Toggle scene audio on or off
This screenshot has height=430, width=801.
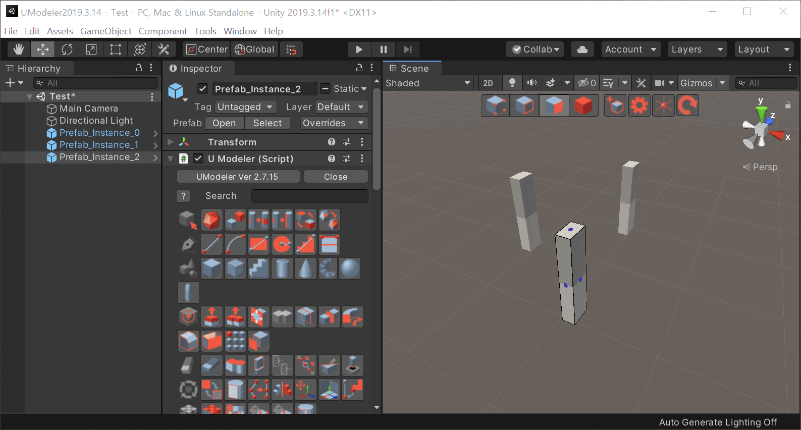[x=532, y=83]
